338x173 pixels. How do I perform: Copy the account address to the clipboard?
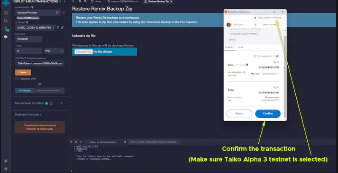pyautogui.click(x=58, y=27)
